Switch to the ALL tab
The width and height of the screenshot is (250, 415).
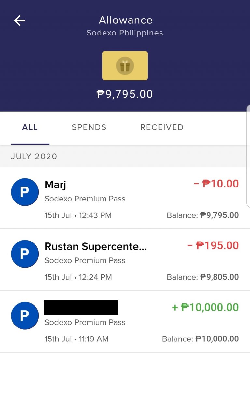tap(30, 127)
